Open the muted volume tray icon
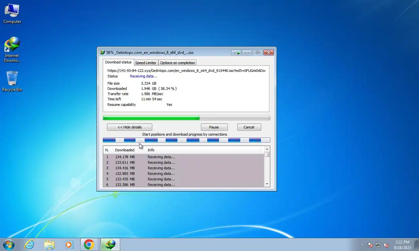Viewport: 419px width, 251px height. [x=386, y=245]
